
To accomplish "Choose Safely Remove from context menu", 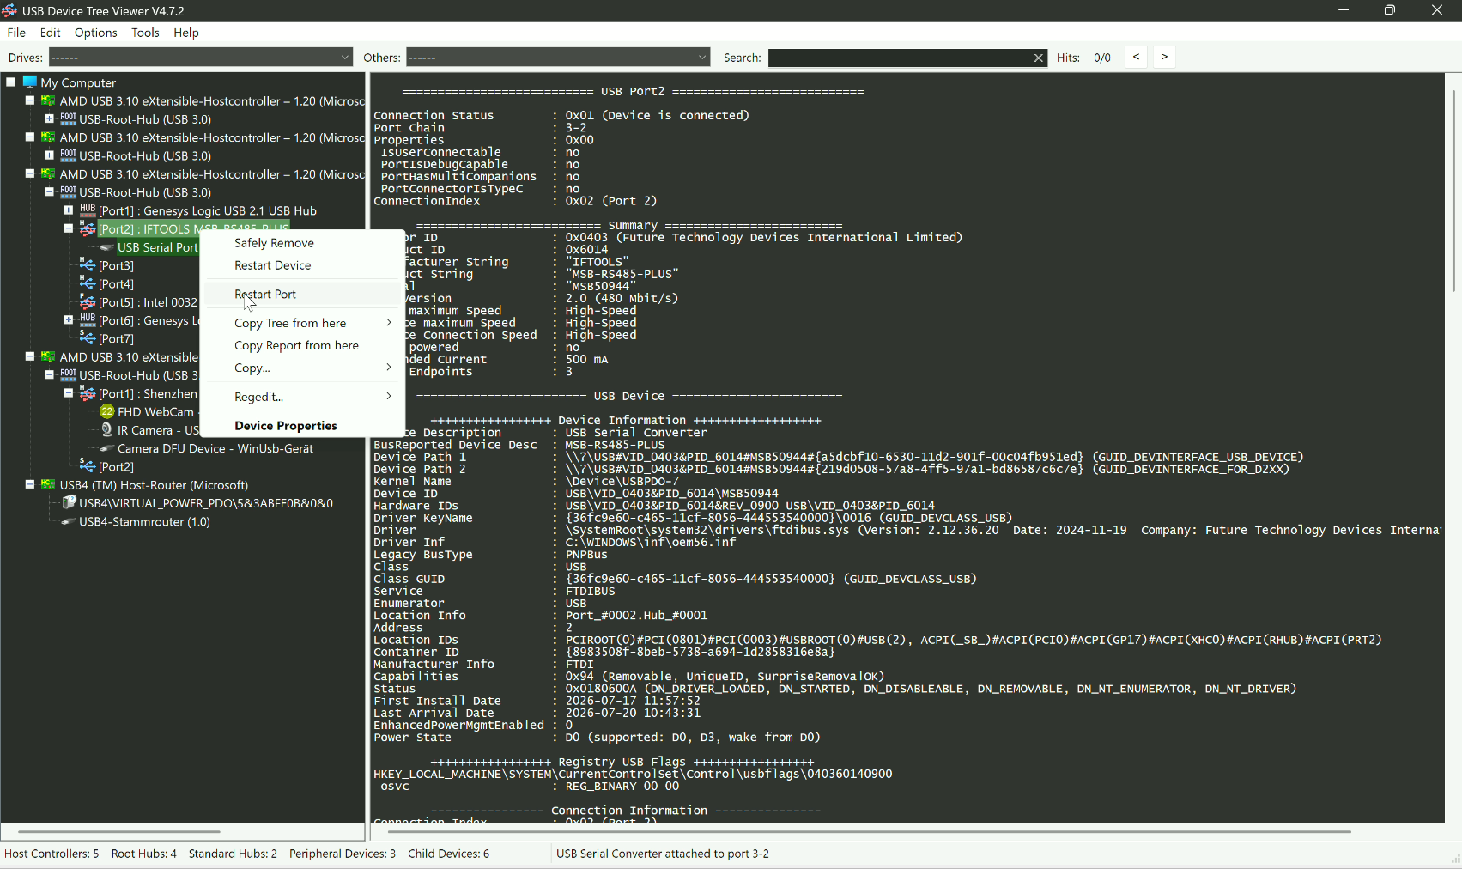I will point(302,243).
